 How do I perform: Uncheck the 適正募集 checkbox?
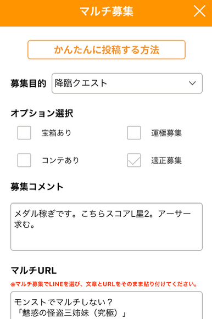[134, 160]
